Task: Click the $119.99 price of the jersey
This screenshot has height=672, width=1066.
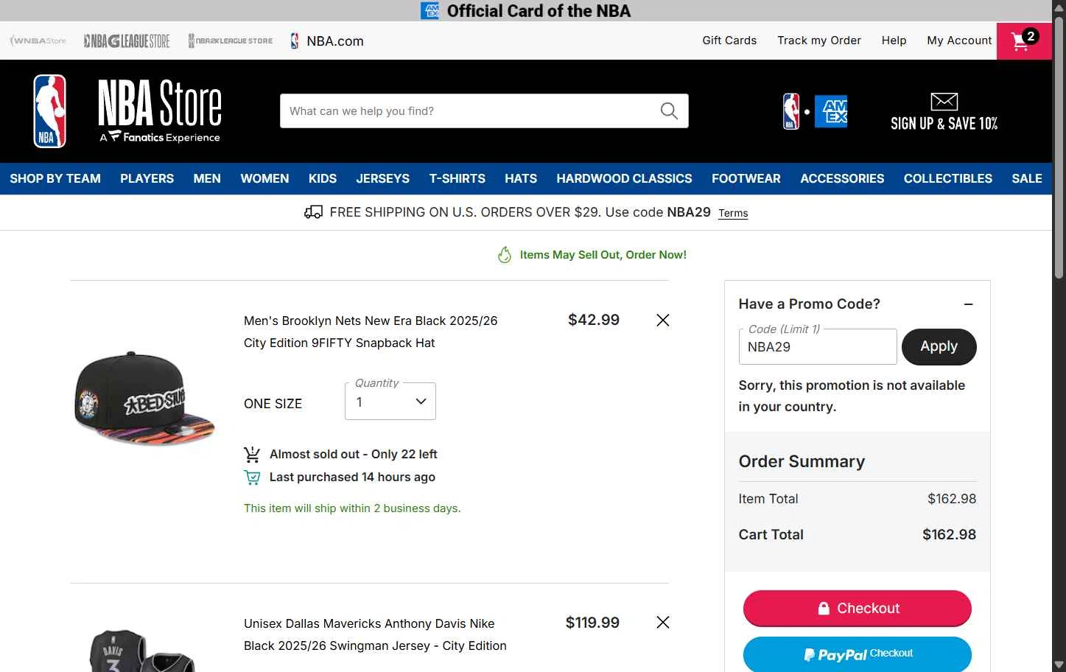Action: click(592, 623)
